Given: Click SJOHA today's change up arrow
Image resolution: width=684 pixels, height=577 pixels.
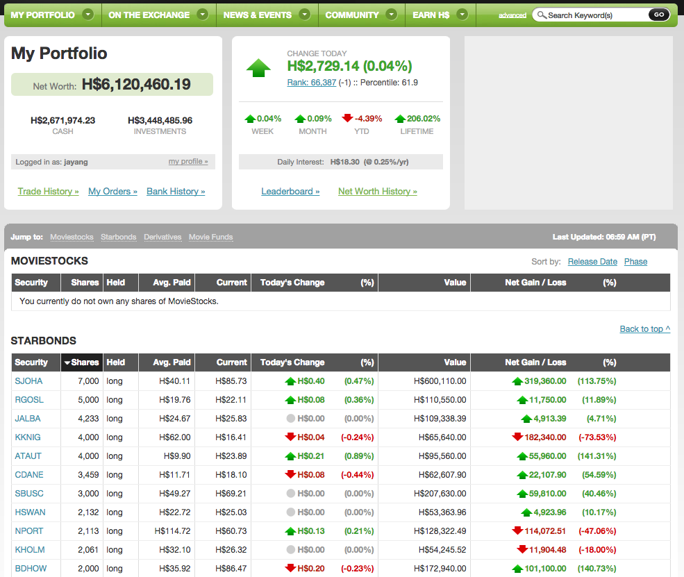Looking at the screenshot, I should 290,381.
